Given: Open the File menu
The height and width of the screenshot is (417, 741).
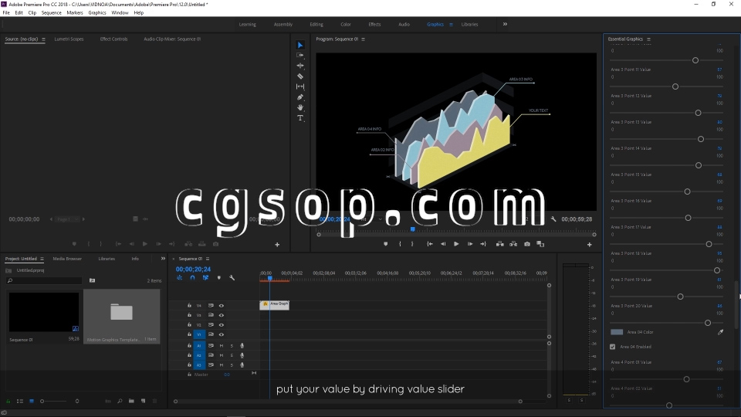Looking at the screenshot, I should tap(6, 13).
